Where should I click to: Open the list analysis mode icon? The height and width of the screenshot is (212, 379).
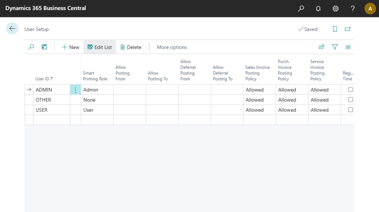[x=45, y=47]
